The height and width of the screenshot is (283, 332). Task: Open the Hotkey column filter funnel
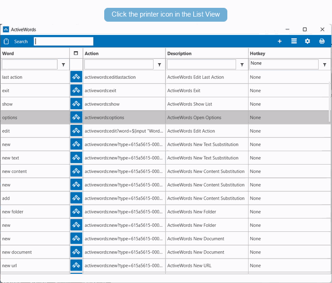pyautogui.click(x=325, y=65)
